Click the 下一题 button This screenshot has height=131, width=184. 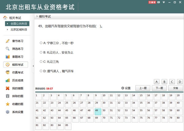159,88
